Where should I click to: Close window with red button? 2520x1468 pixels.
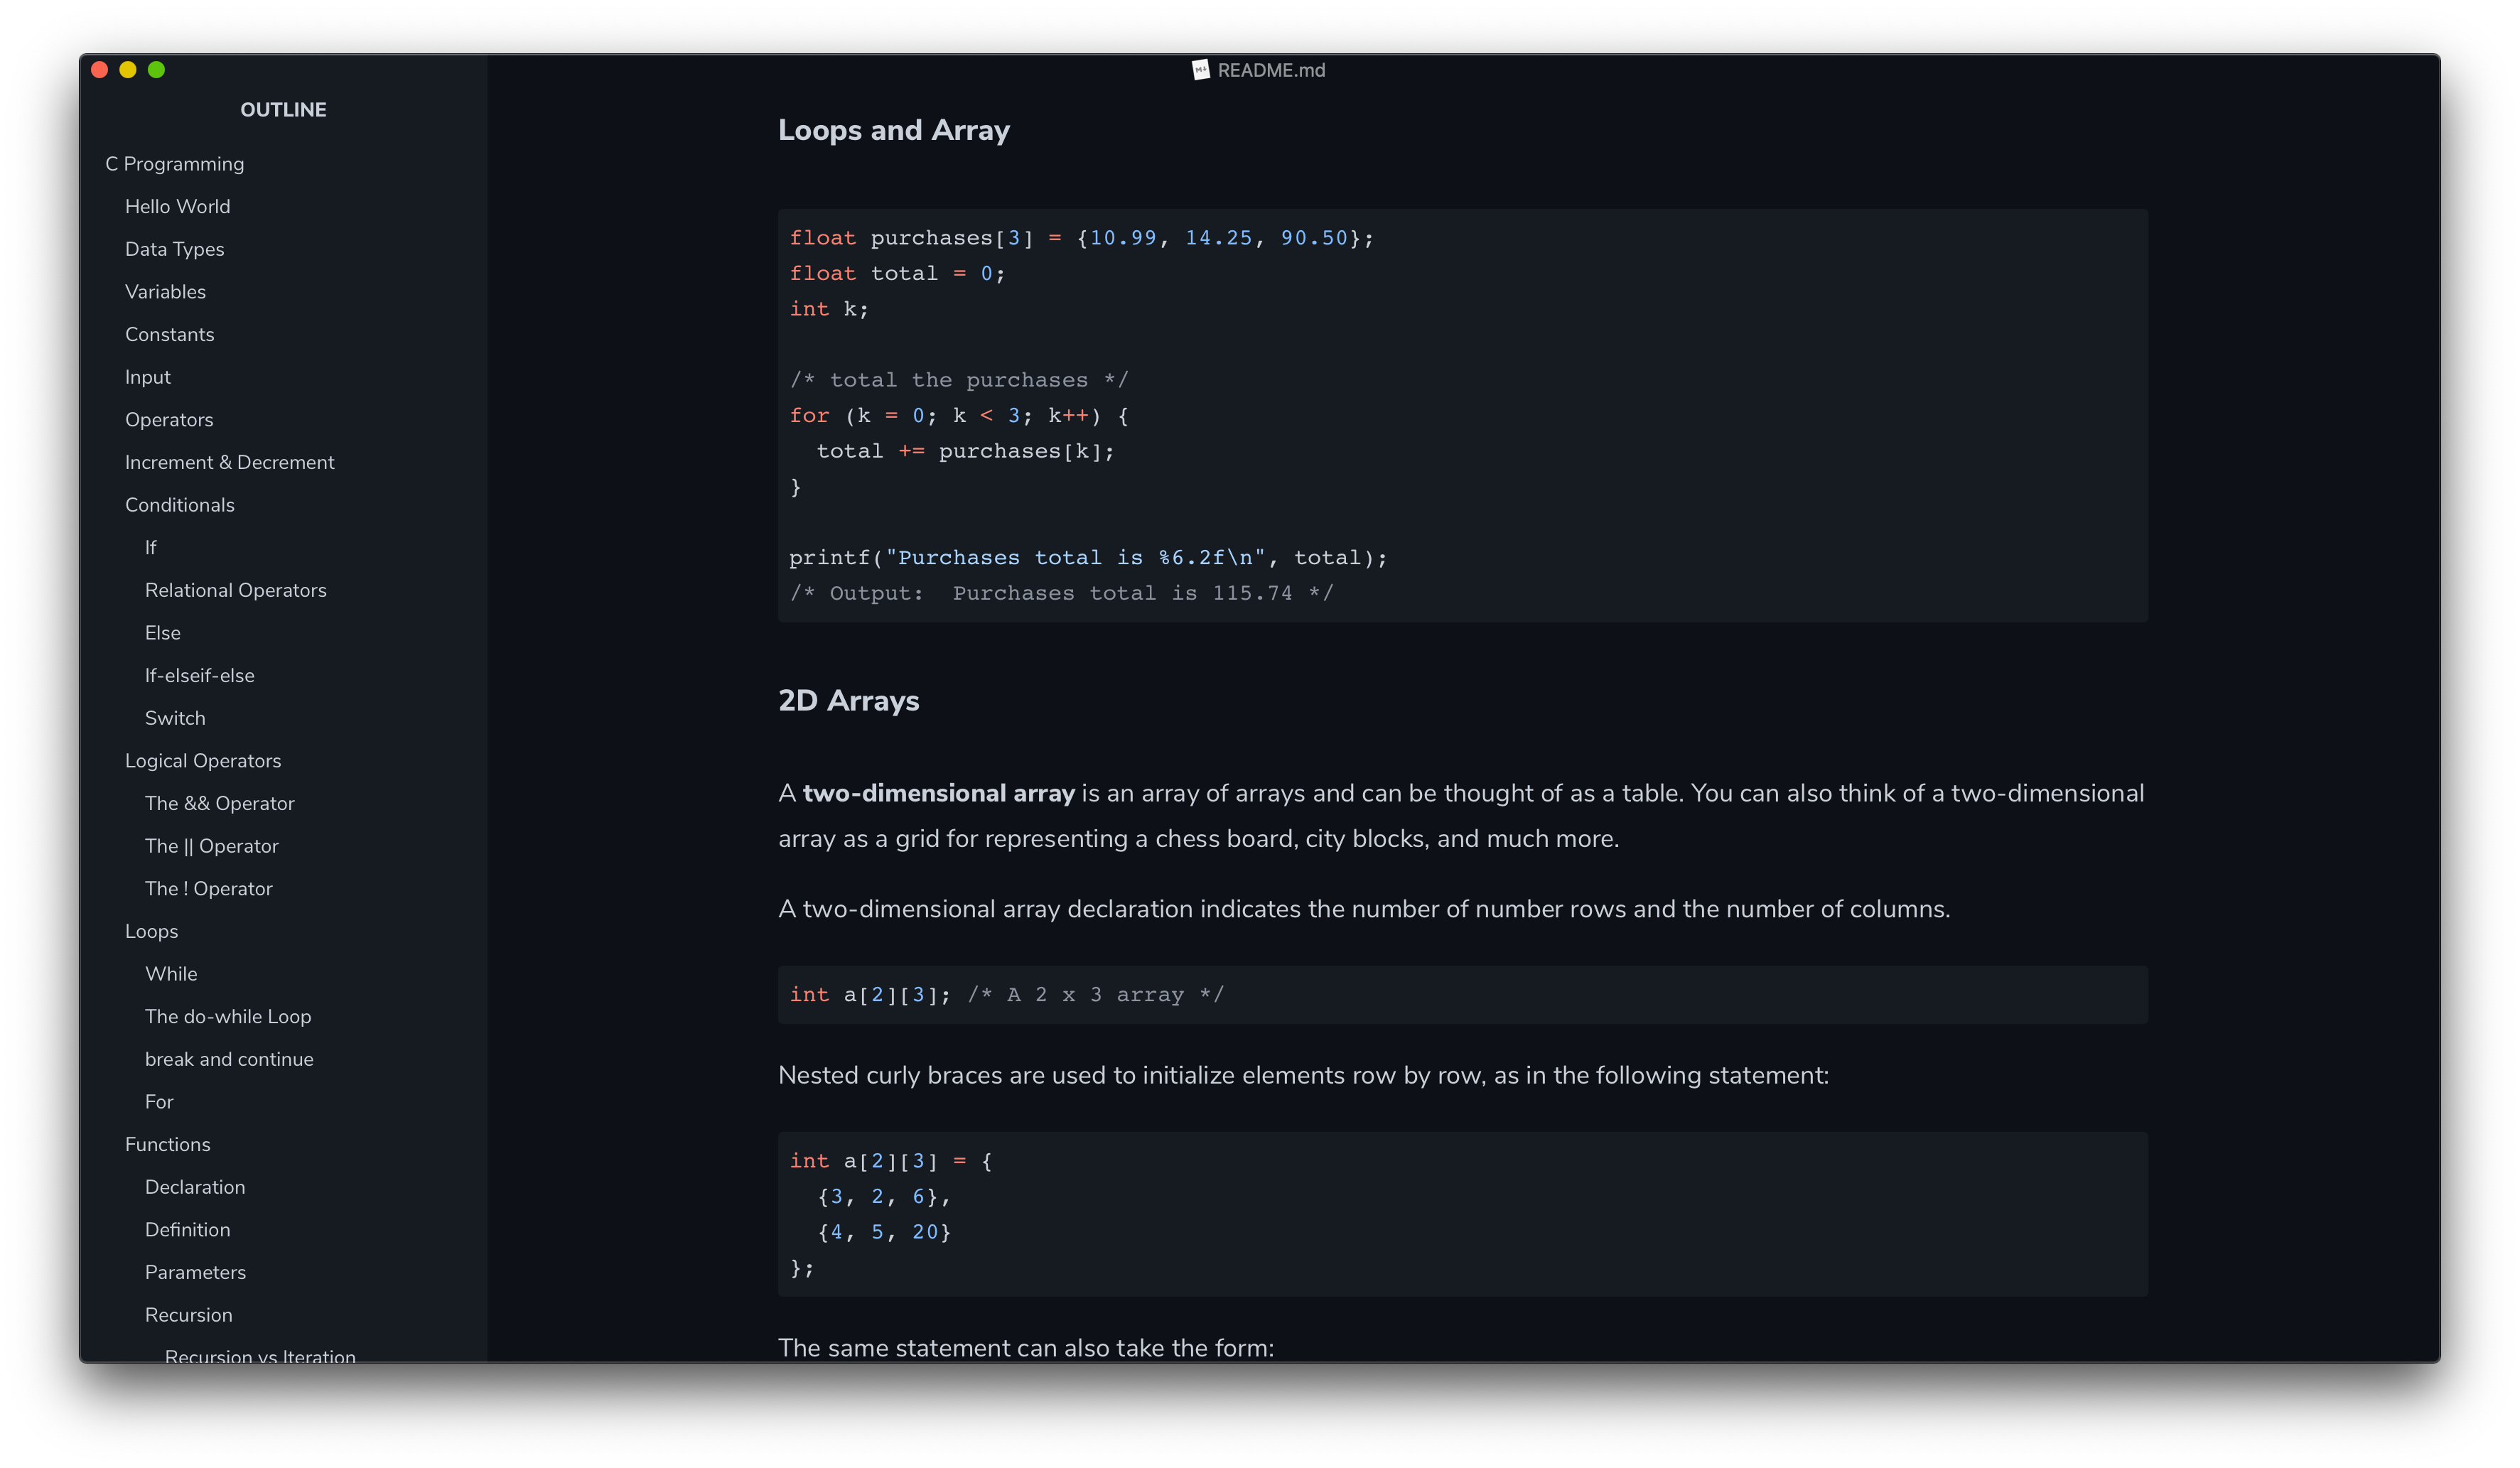(x=100, y=70)
